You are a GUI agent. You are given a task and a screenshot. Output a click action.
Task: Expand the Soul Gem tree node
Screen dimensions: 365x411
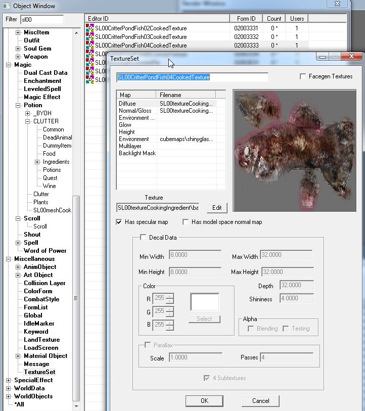(x=18, y=49)
